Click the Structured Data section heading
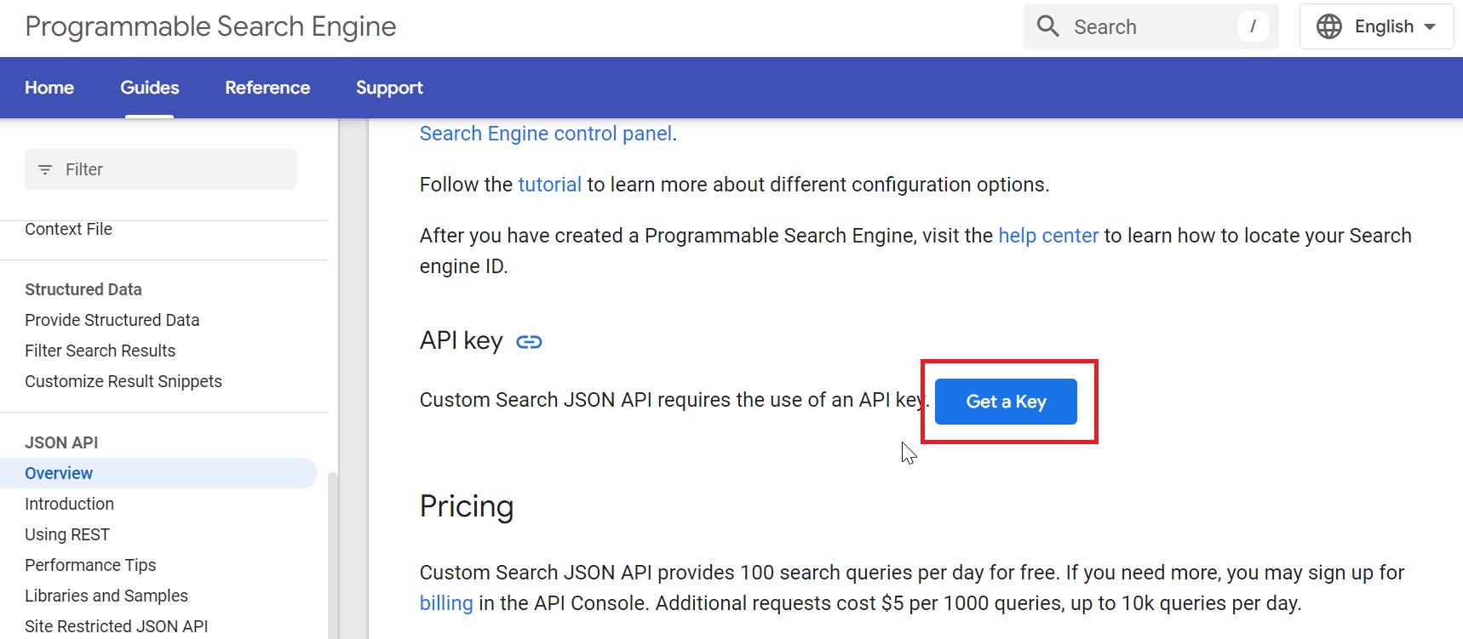This screenshot has height=639, width=1463. point(83,289)
